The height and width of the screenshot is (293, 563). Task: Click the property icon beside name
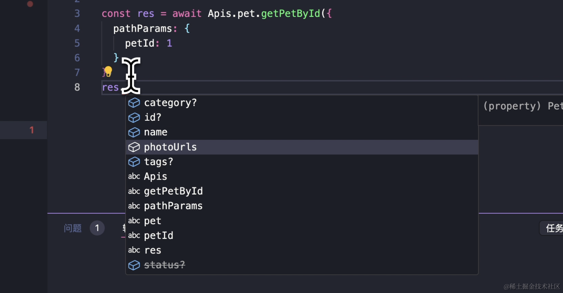click(134, 132)
